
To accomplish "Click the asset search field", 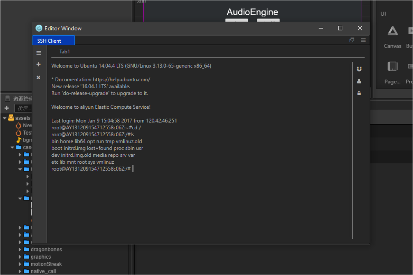I will click(23, 108).
